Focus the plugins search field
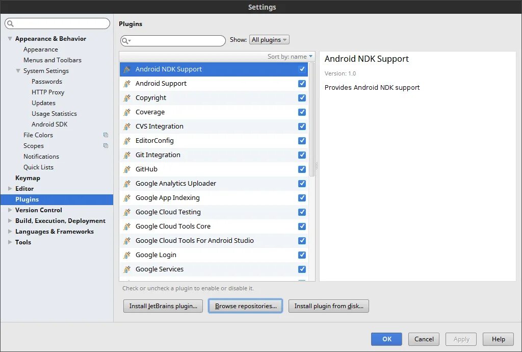Viewport: 522px width, 352px height. 173,41
